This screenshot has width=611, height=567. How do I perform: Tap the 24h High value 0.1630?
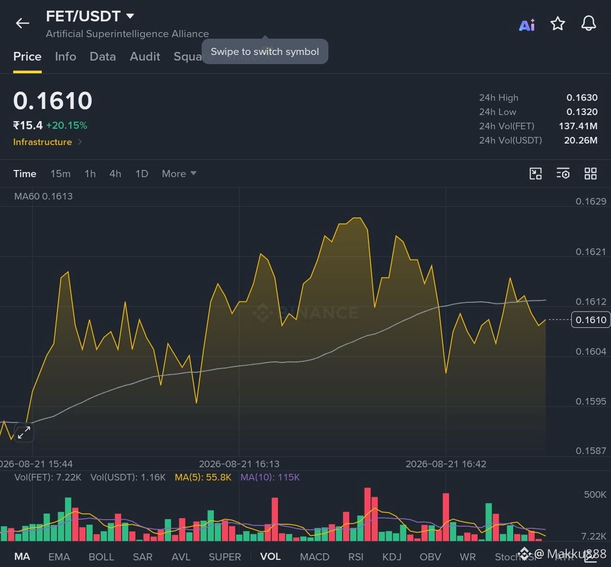point(582,98)
